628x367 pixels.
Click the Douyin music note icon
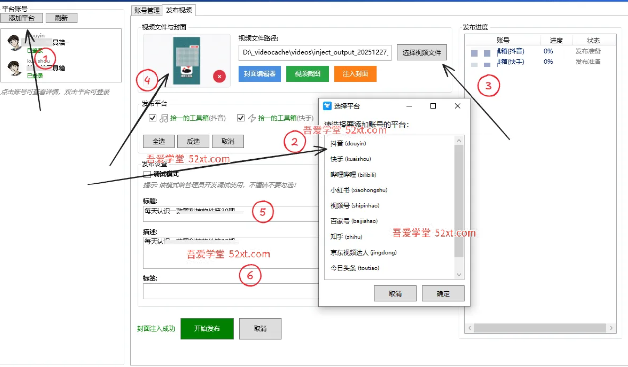(164, 118)
